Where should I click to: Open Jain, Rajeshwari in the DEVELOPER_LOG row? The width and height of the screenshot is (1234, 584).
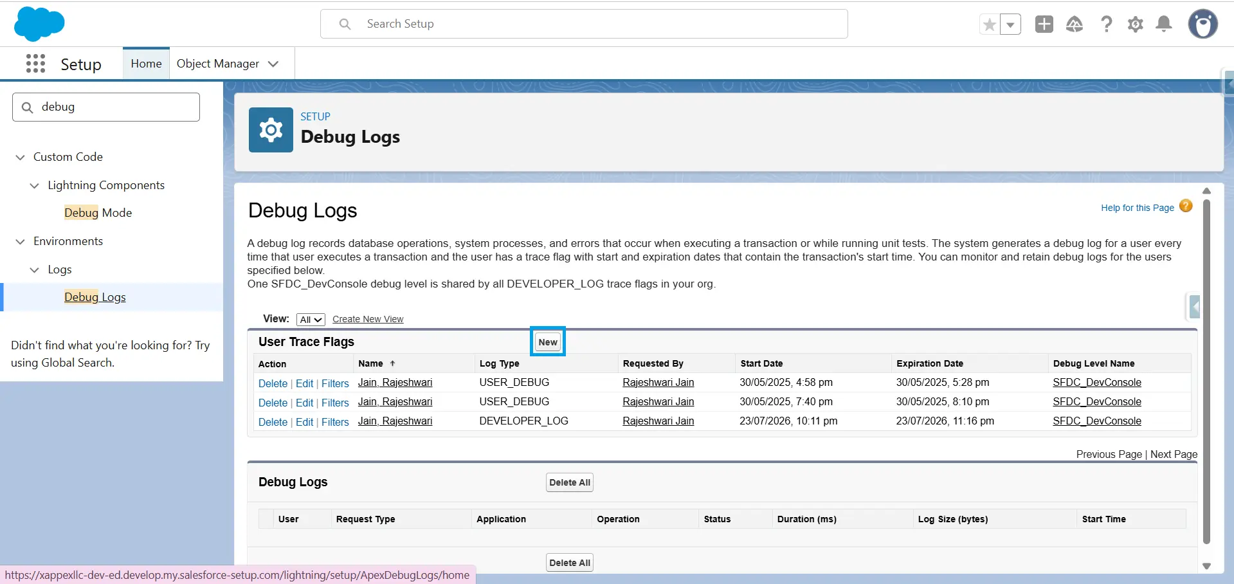(395, 421)
